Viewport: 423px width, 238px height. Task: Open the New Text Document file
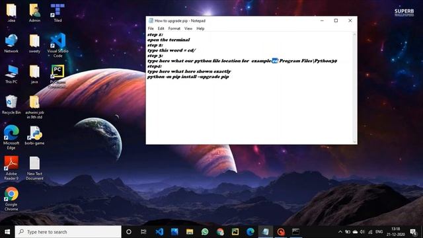pos(34,168)
